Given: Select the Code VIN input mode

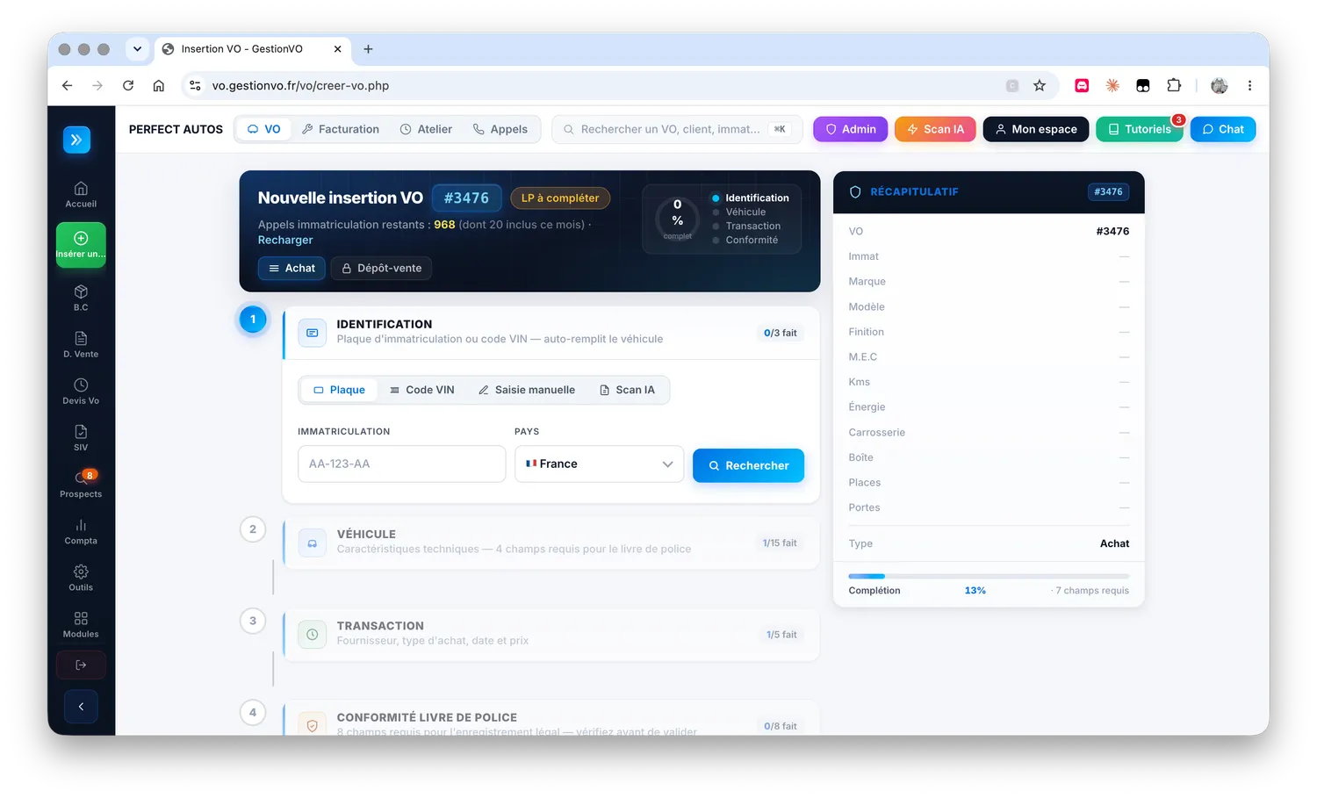Looking at the screenshot, I should [x=422, y=390].
